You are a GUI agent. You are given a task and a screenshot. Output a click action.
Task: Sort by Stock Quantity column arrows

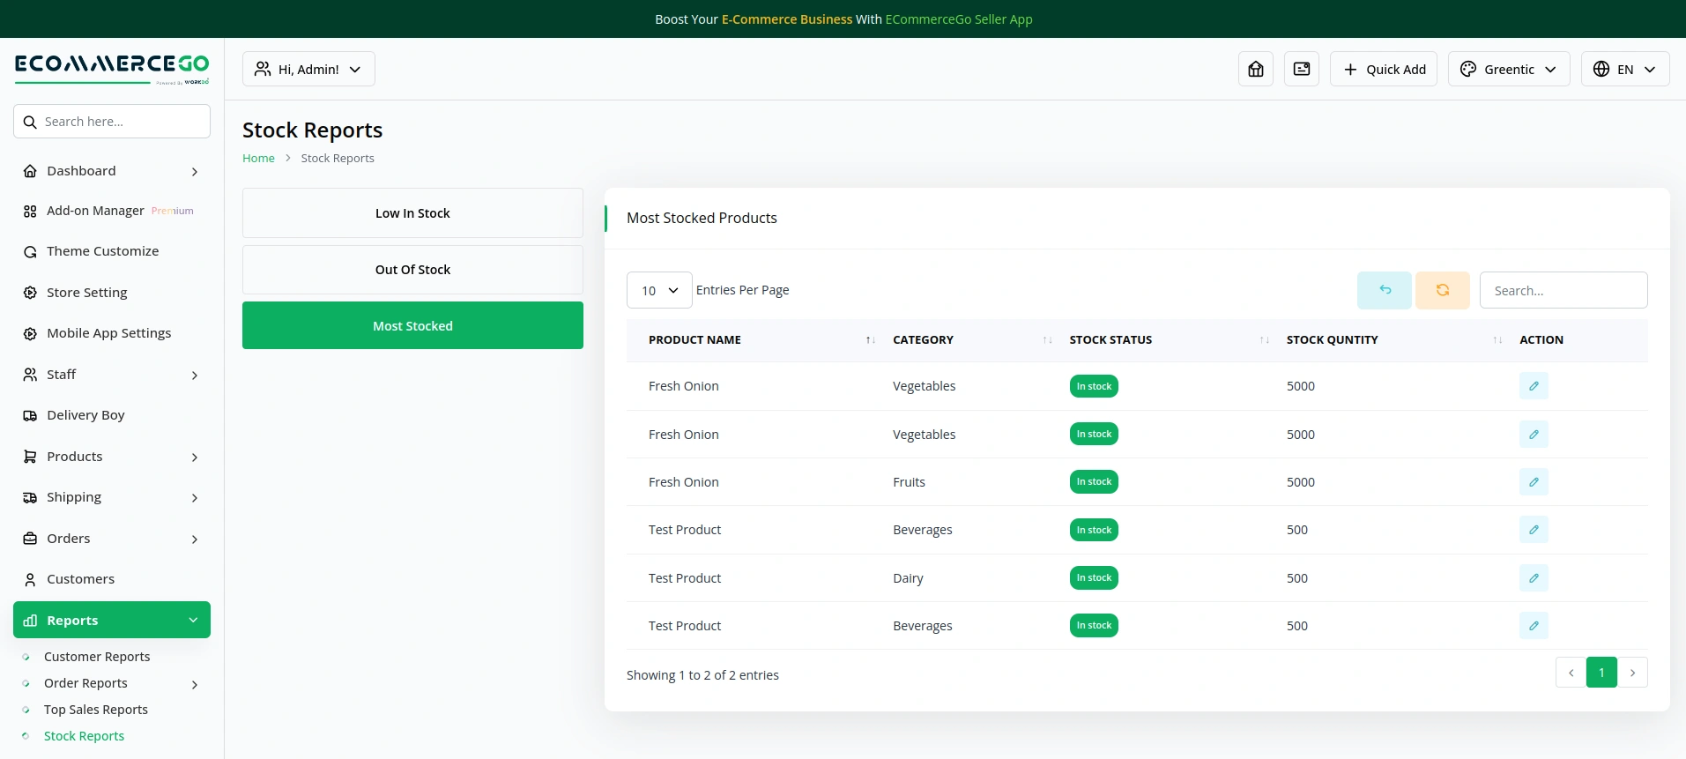coord(1497,340)
